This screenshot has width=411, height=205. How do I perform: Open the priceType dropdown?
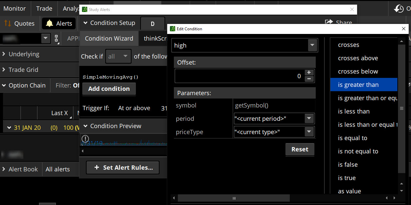pos(309,132)
